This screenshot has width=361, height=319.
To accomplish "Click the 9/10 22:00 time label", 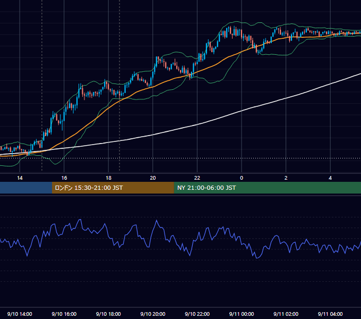I will pyautogui.click(x=197, y=314).
